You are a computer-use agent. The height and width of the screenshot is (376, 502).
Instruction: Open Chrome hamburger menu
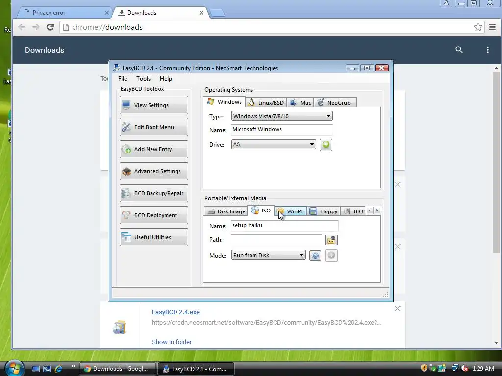coord(492,27)
